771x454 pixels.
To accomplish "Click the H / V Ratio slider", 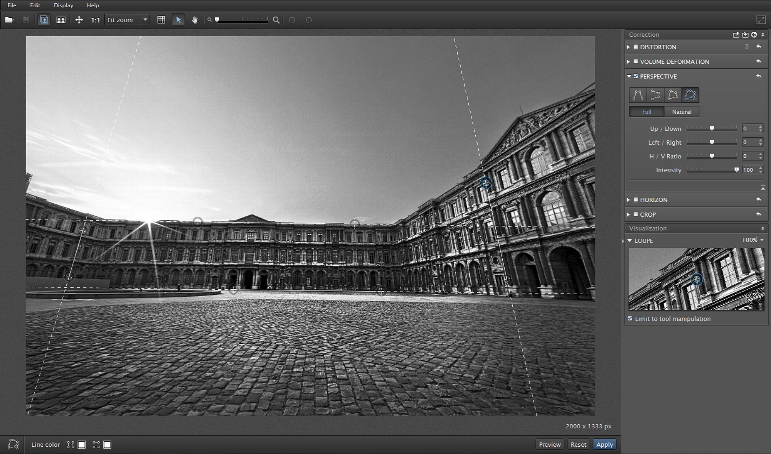I will point(712,156).
